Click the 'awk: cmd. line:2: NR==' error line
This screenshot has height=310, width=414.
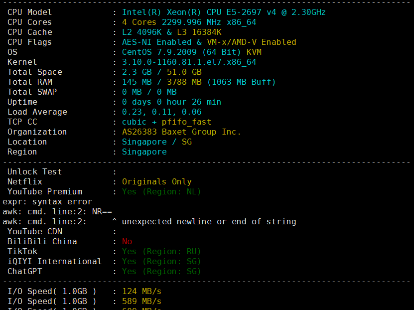(57, 212)
